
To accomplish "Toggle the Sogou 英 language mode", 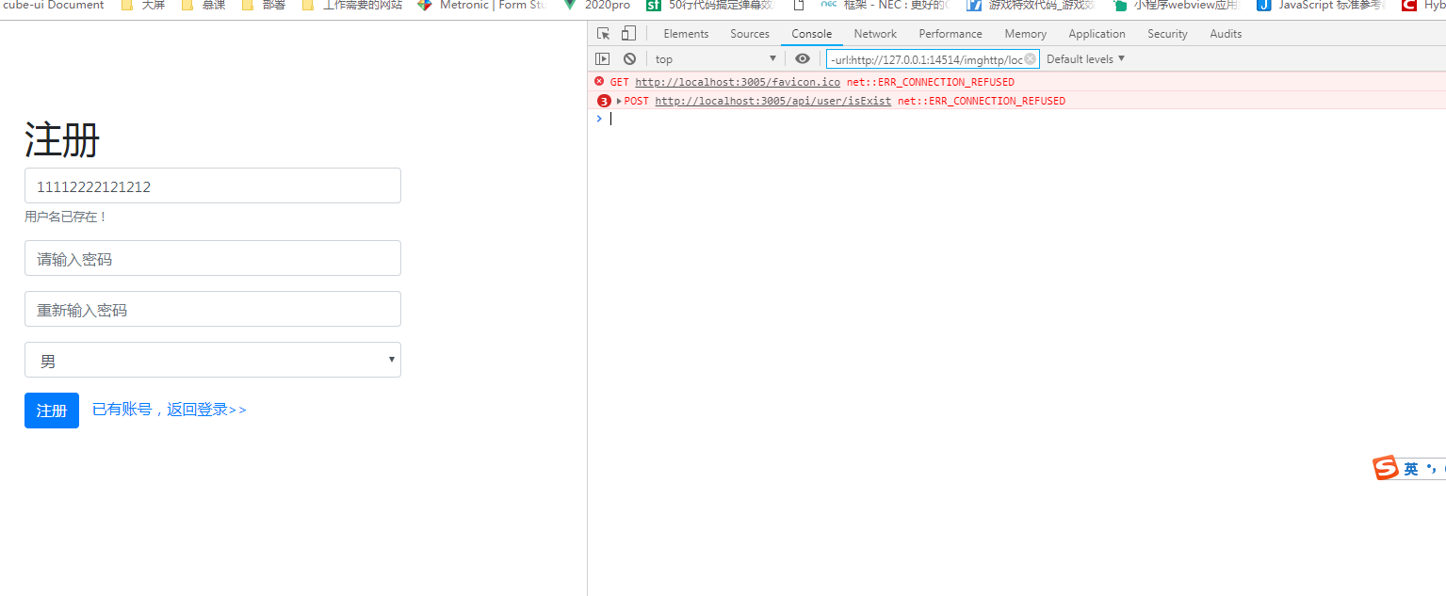I will point(1410,469).
